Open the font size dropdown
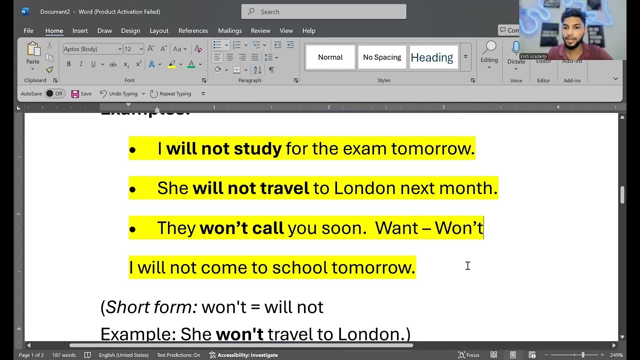This screenshot has width=640, height=360. (141, 49)
